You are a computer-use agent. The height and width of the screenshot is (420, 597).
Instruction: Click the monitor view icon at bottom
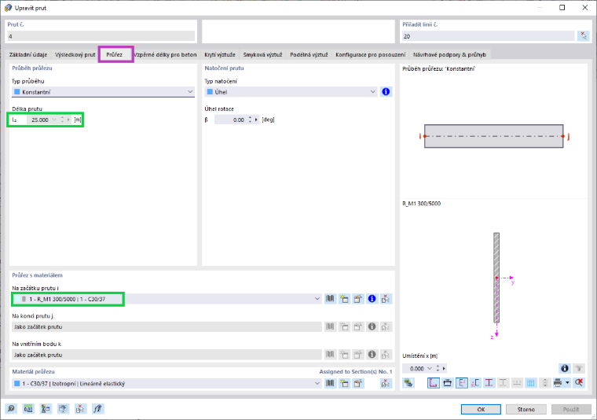click(x=63, y=409)
